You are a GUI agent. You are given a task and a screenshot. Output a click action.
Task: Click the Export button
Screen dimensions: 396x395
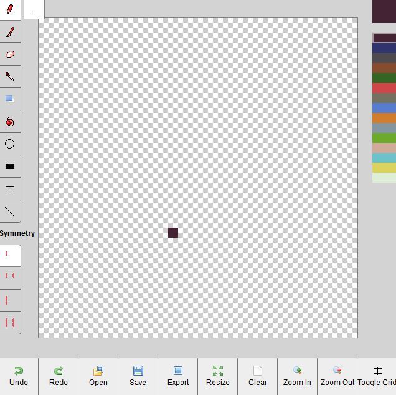178,376
